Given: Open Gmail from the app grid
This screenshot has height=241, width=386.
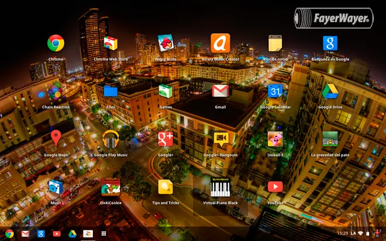Looking at the screenshot, I should click(x=220, y=91).
